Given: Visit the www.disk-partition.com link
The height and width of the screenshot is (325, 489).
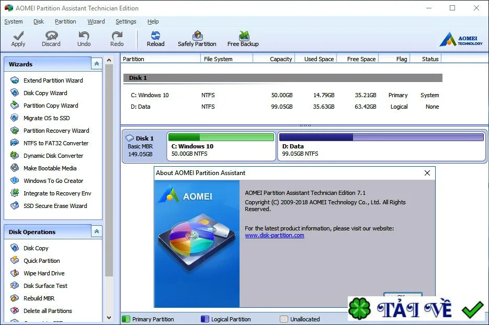Looking at the screenshot, I should (x=275, y=235).
